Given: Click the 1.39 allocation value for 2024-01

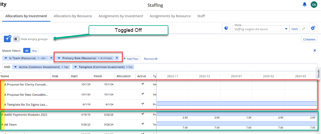Looking at the screenshot, I should [x=249, y=118].
